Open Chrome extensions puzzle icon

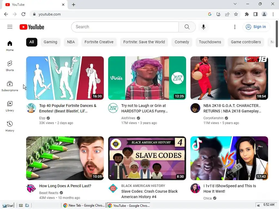[247, 14]
